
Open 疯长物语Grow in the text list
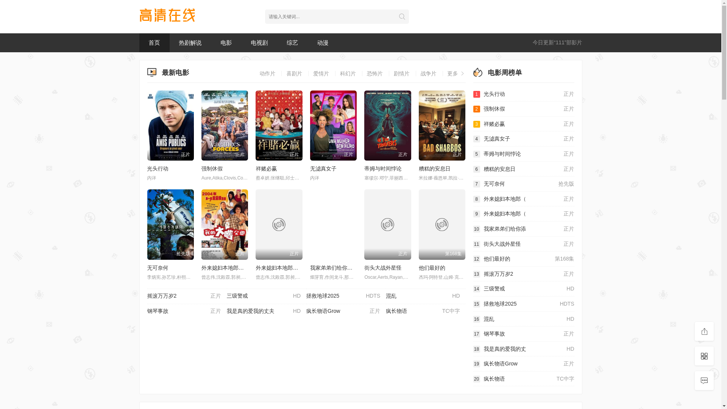[x=343, y=311]
